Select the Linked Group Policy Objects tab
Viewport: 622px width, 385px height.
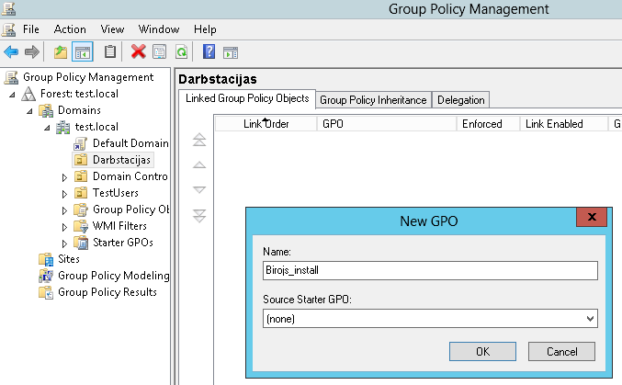tap(247, 98)
